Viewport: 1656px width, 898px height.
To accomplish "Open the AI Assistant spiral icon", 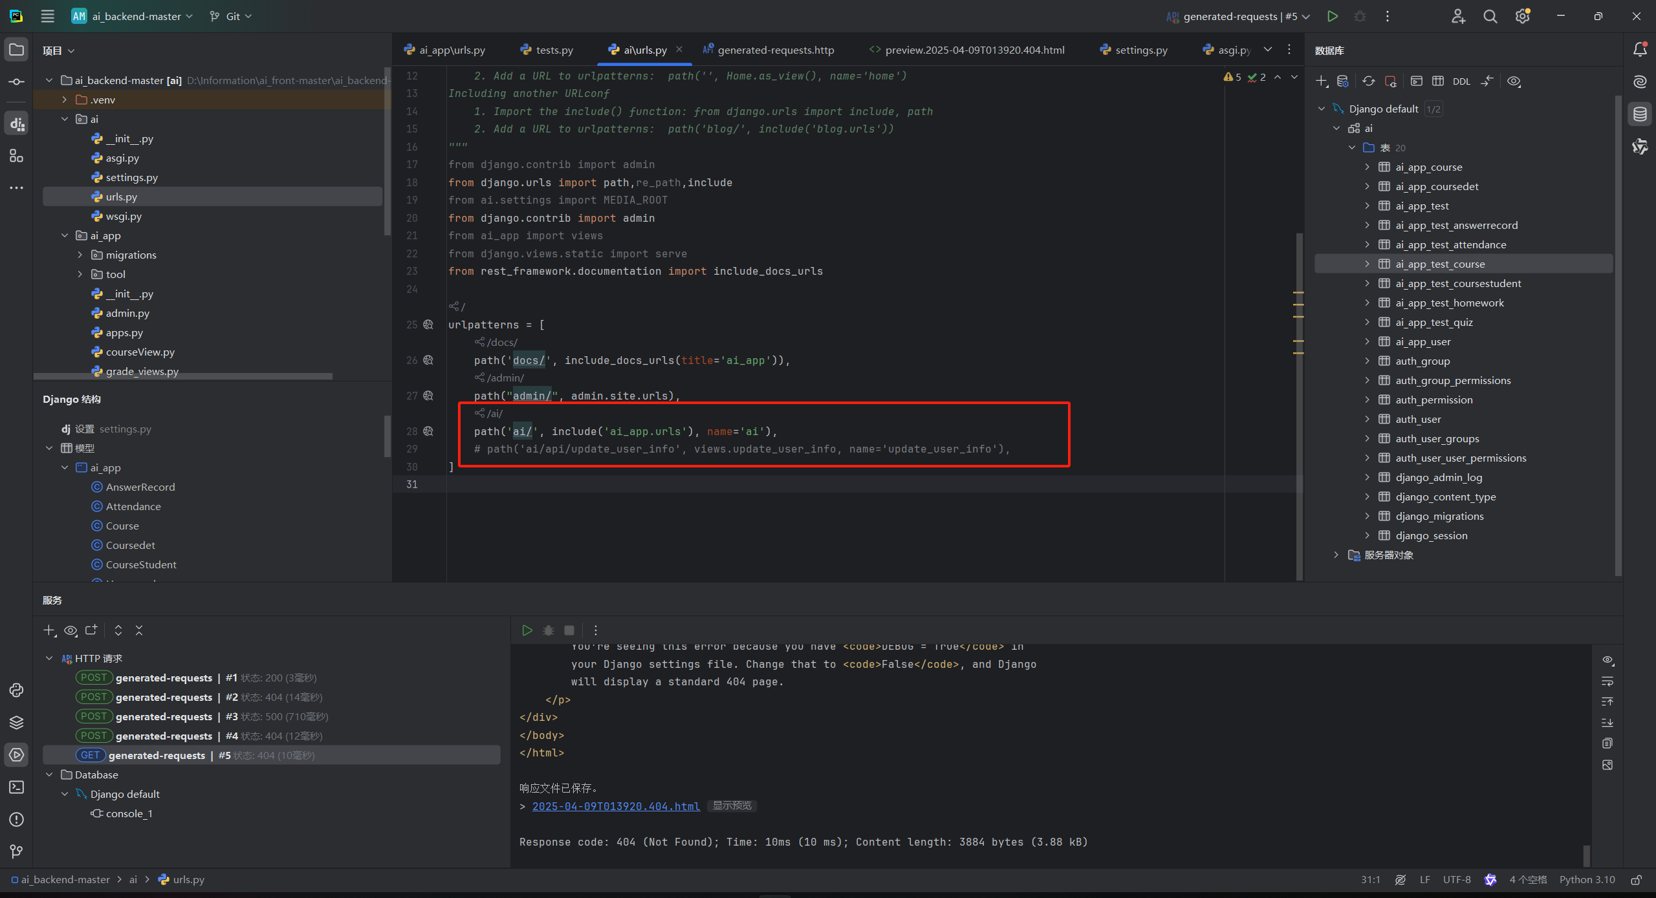I will pyautogui.click(x=1640, y=81).
